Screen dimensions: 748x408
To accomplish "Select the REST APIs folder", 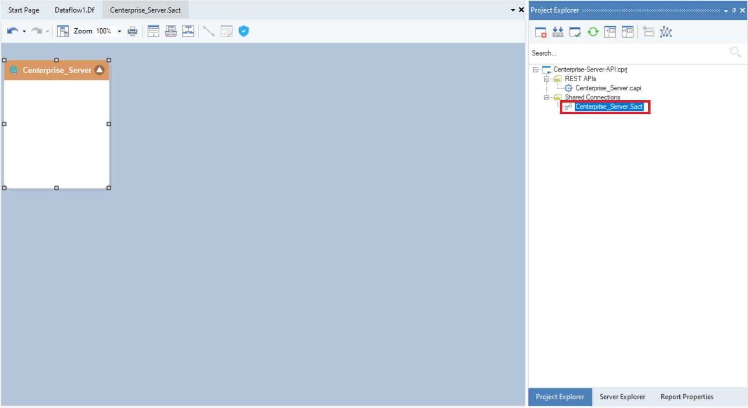I will tap(580, 79).
